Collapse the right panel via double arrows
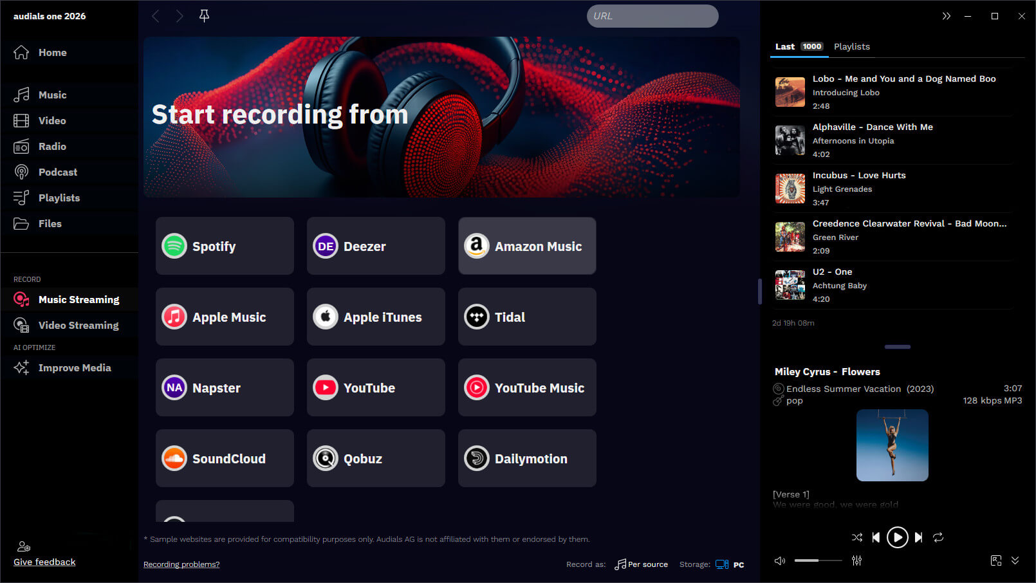 pyautogui.click(x=946, y=15)
